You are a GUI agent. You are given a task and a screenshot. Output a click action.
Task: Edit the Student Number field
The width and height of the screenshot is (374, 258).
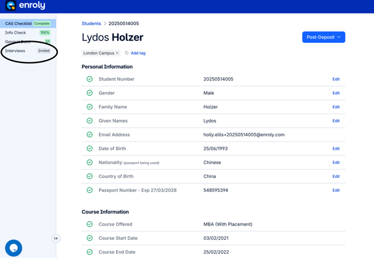pos(336,79)
